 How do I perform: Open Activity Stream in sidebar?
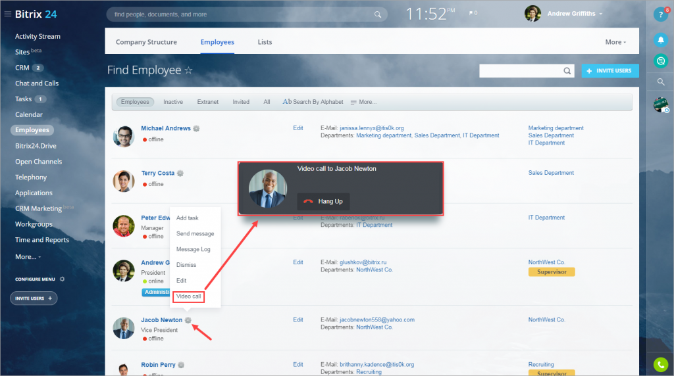[x=38, y=37]
